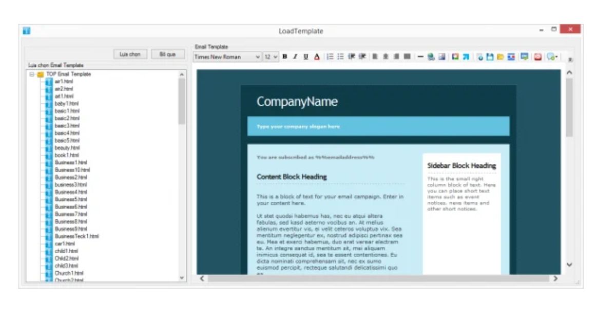Image resolution: width=616 pixels, height=321 pixels.
Task: Toggle bold formatting in the toolbar
Action: 284,57
